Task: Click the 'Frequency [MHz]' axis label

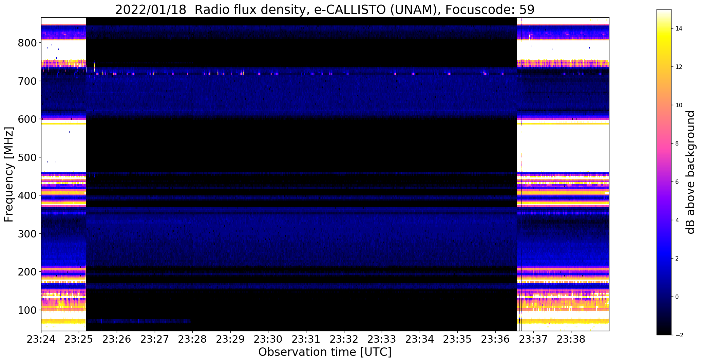Action: point(9,174)
